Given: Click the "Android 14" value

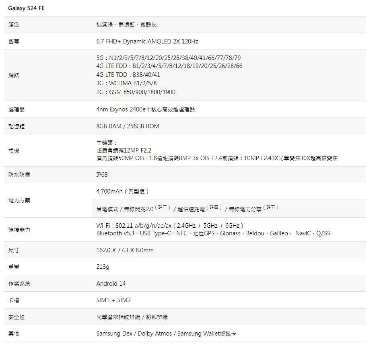Looking at the screenshot, I should tap(111, 284).
